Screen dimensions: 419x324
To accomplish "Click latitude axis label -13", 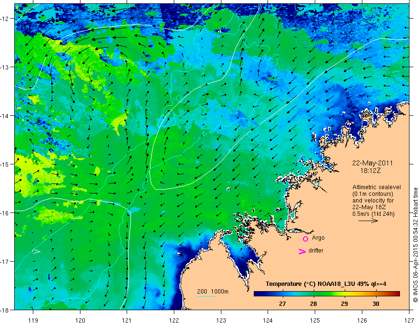I will tap(5, 67).
